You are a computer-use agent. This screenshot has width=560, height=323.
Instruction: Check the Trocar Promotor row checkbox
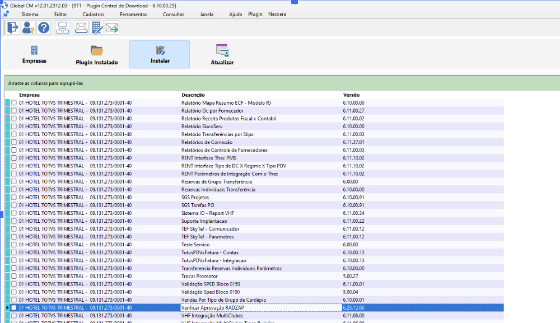[13, 276]
